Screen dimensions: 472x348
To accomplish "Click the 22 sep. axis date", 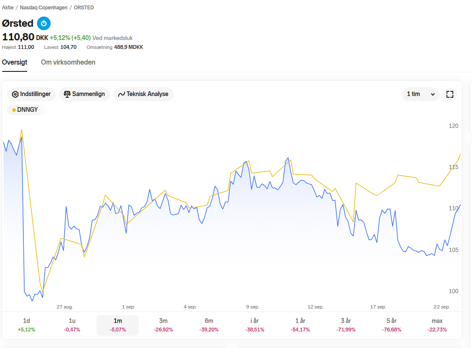I will pos(442,307).
